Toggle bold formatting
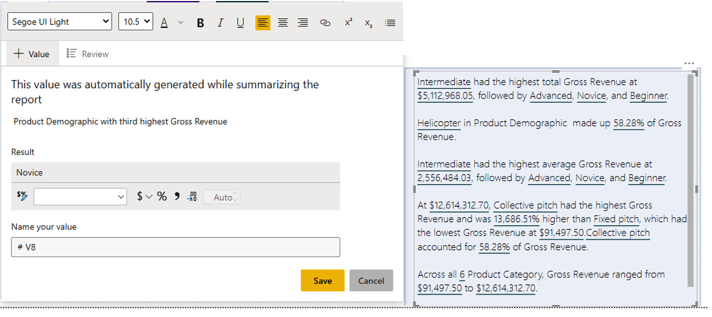The height and width of the screenshot is (317, 712). click(200, 23)
